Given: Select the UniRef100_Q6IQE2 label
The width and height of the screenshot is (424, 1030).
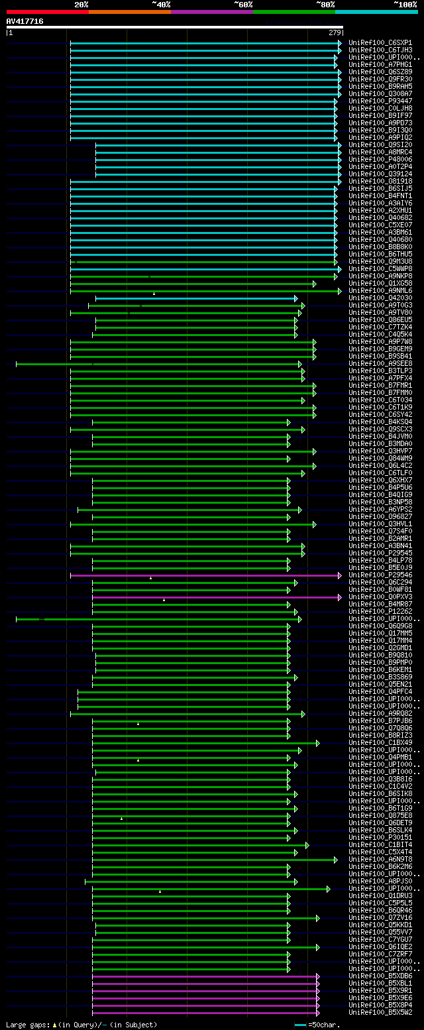Looking at the screenshot, I should coord(380,946).
